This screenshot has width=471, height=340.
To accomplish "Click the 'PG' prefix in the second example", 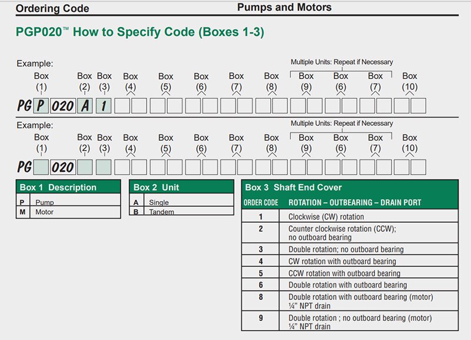I will [24, 167].
